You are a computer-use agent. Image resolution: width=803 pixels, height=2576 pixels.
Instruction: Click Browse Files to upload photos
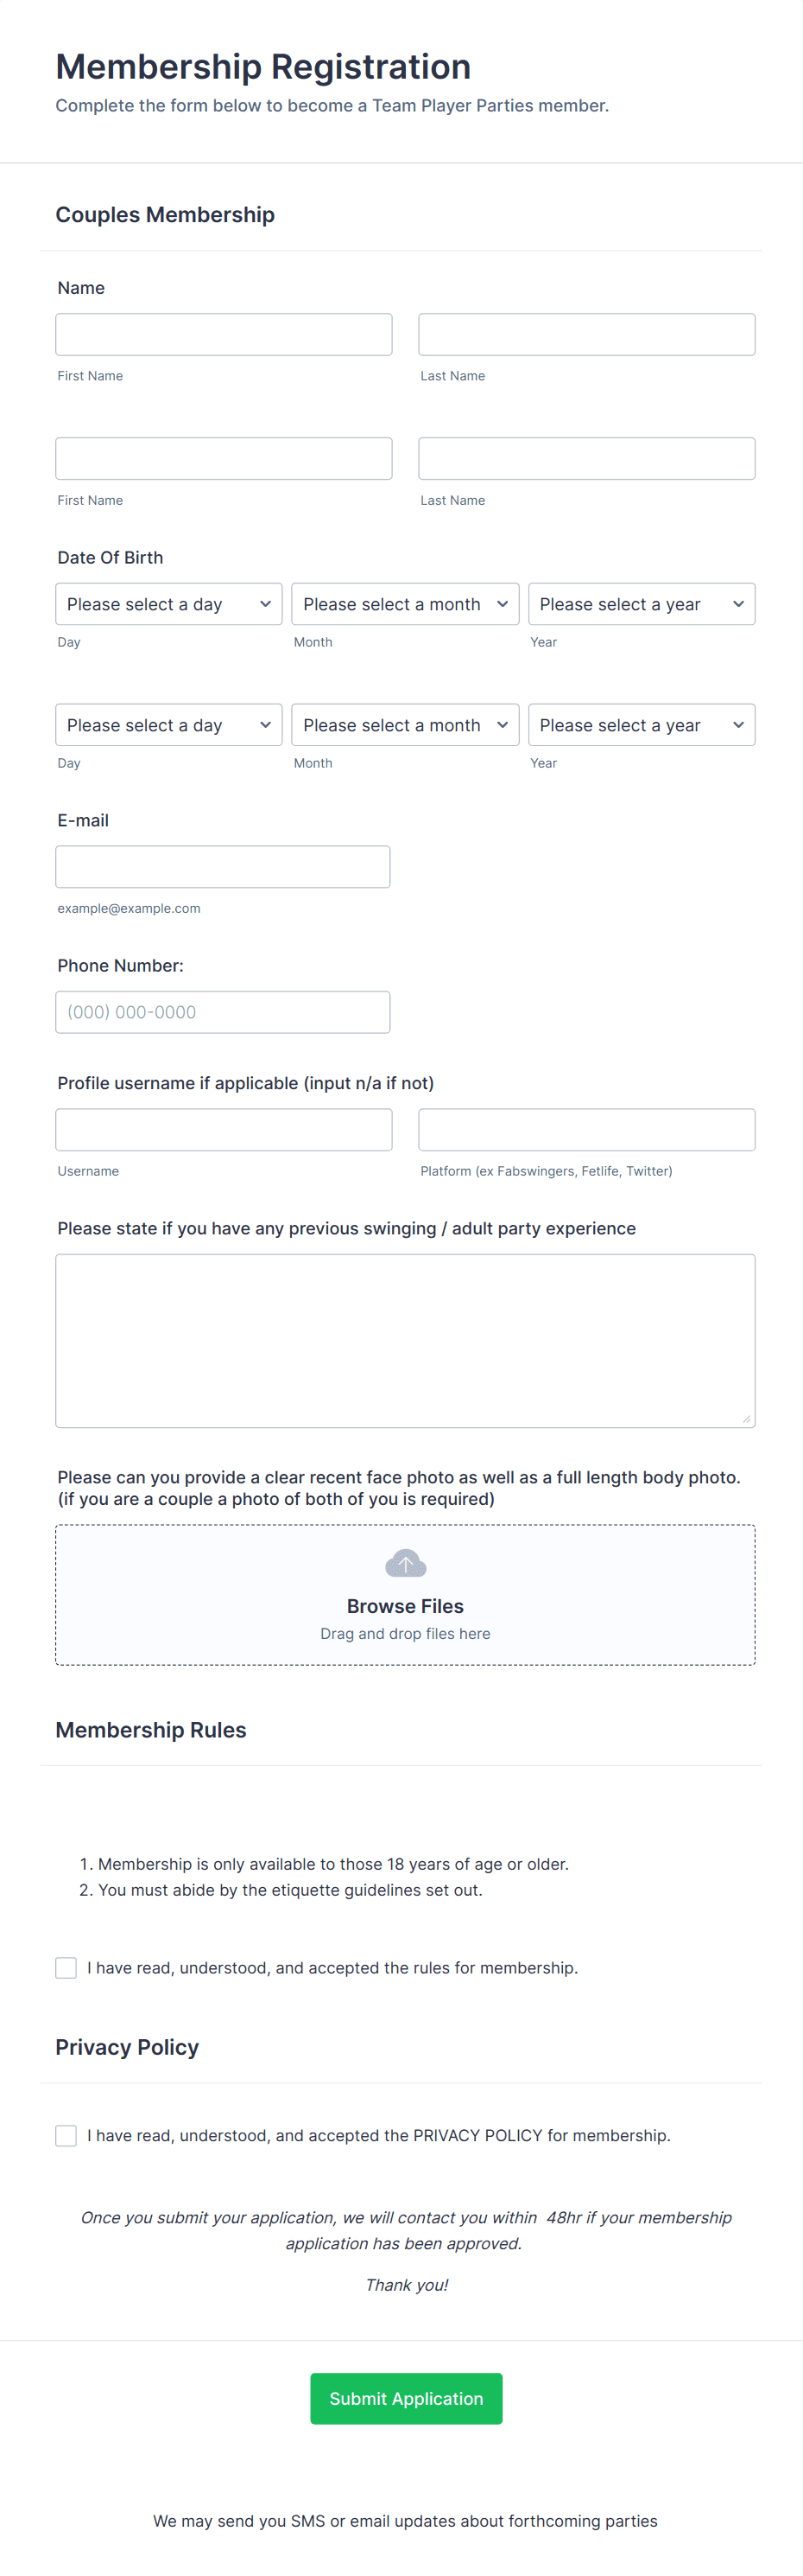pos(404,1605)
